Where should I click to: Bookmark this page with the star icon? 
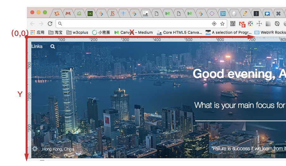coord(222,24)
